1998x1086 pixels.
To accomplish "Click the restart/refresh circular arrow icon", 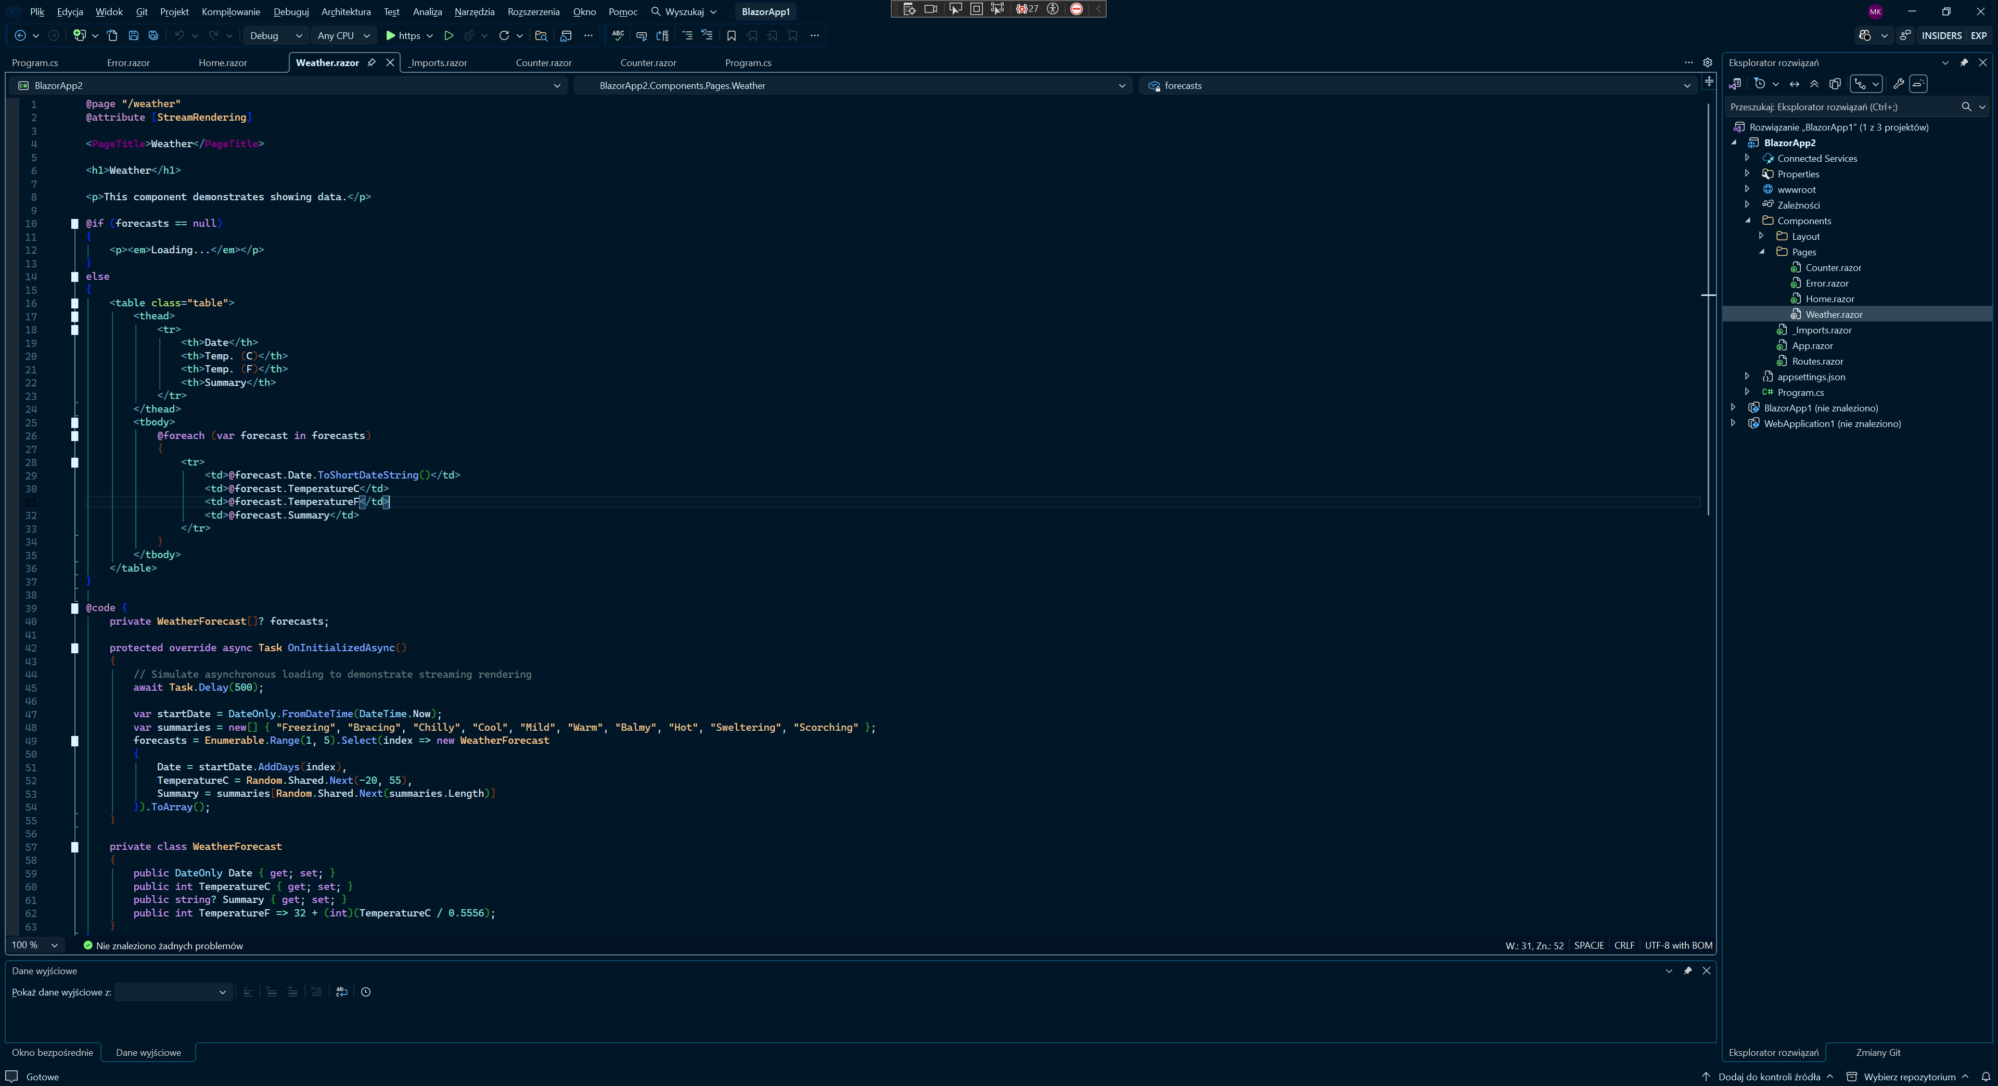I will tap(504, 36).
